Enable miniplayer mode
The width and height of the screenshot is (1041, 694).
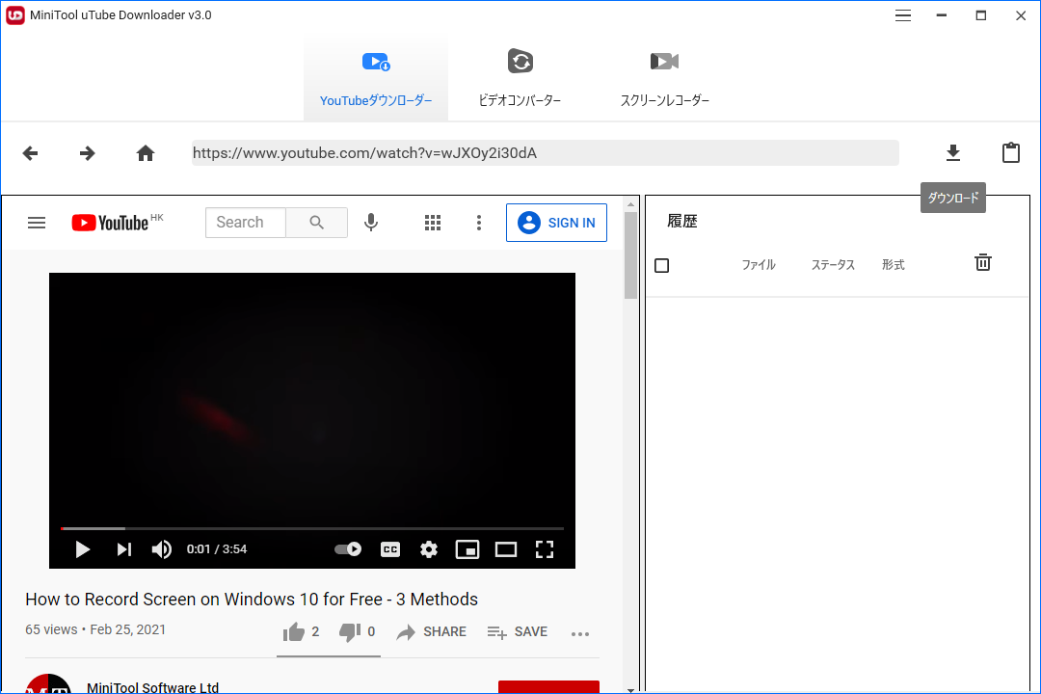[467, 549]
